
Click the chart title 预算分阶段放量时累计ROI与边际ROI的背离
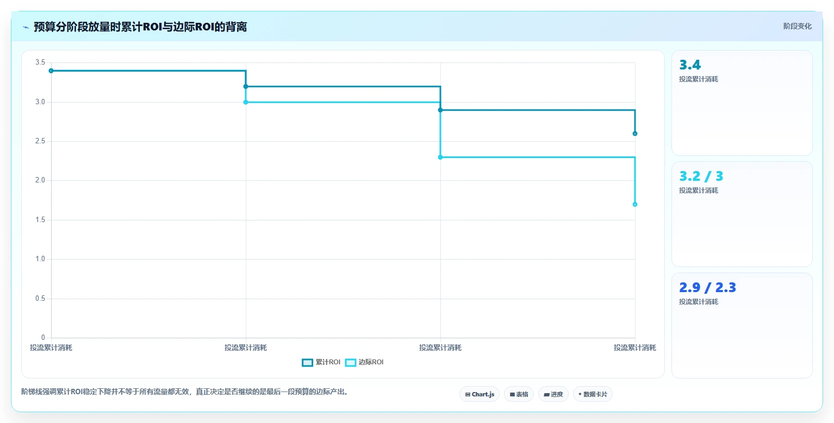[x=140, y=27]
